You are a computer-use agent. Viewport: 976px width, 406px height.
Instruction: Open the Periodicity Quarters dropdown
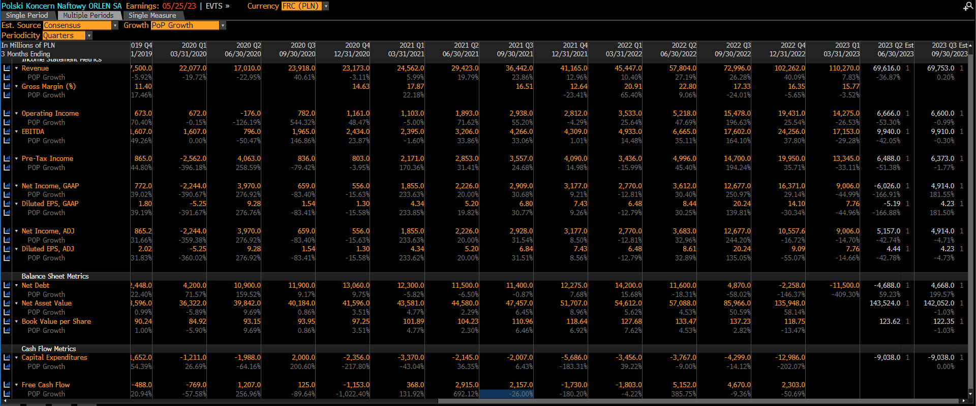(89, 36)
